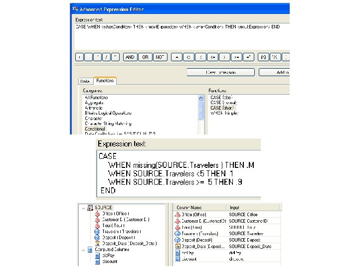Select the Aggregate category
This screenshot has width=359, height=269.
pyautogui.click(x=94, y=103)
